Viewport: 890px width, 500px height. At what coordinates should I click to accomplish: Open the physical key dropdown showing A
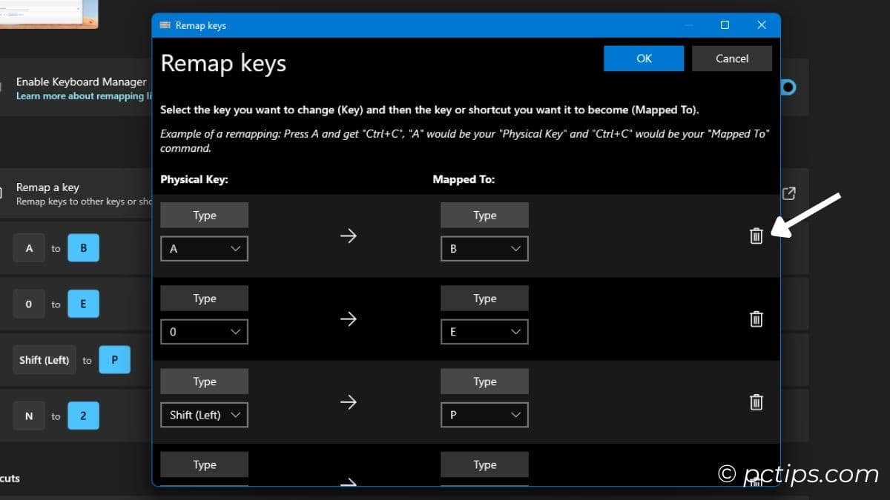204,249
